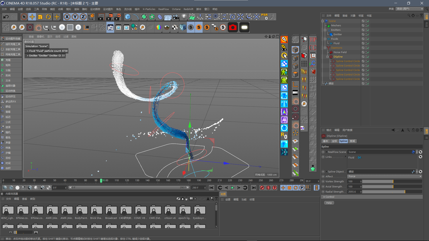Toggle the X axis lock button

pyautogui.click(x=67, y=17)
